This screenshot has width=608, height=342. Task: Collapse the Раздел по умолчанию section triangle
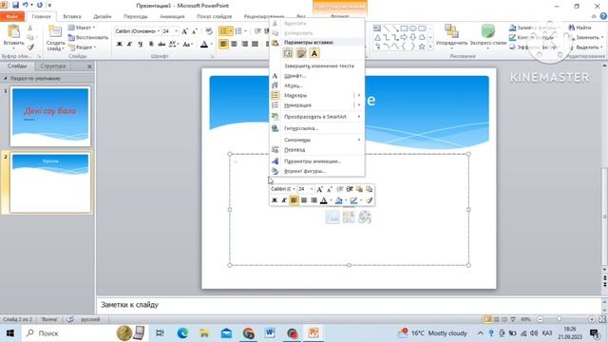pos(6,79)
